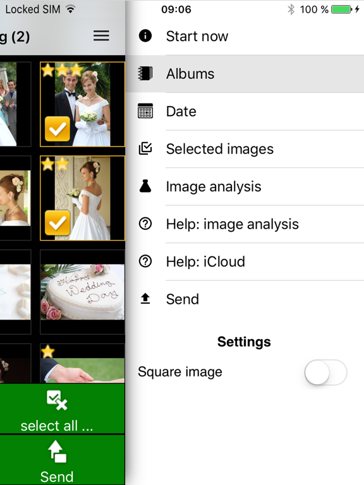Uncheck the three-star wedding couple photo

click(58, 129)
